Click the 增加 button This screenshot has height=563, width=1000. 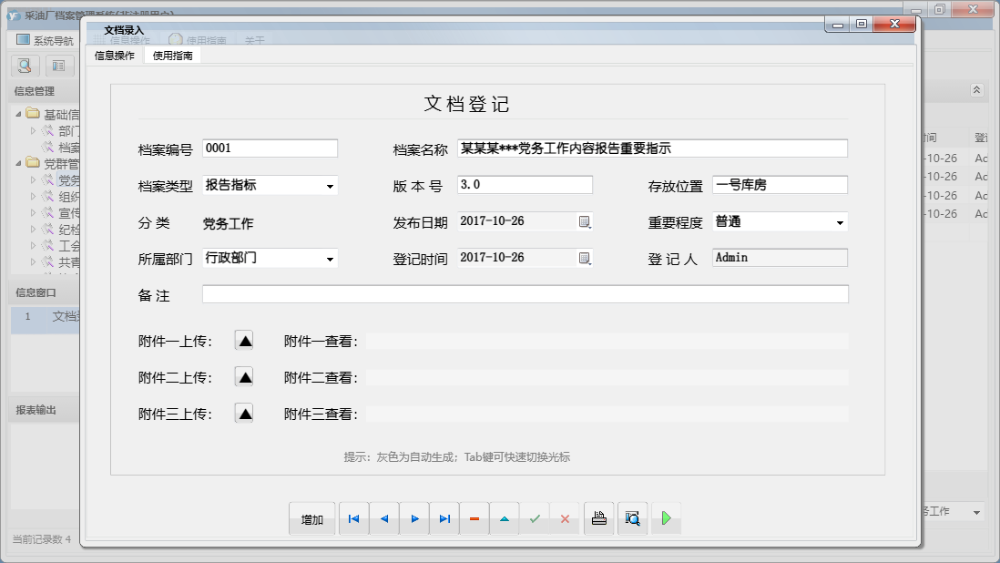[312, 519]
